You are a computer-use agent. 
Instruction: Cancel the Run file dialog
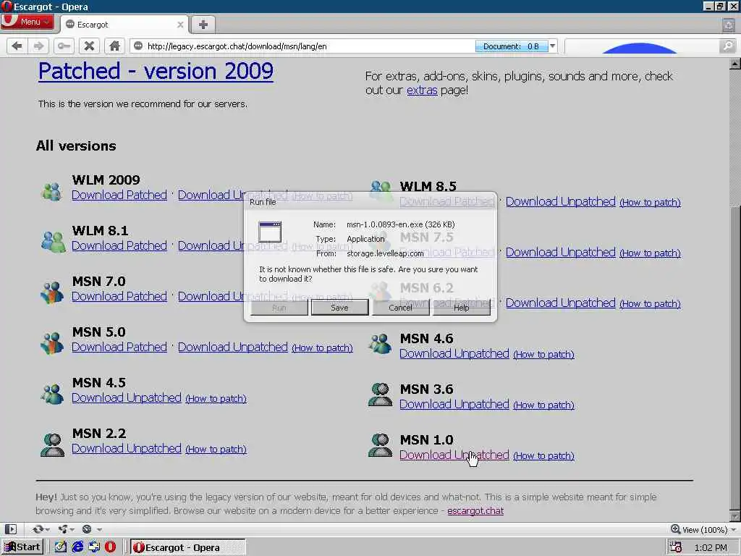click(400, 308)
